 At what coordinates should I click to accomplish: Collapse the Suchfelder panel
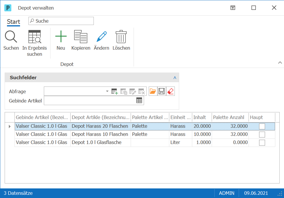(x=175, y=78)
